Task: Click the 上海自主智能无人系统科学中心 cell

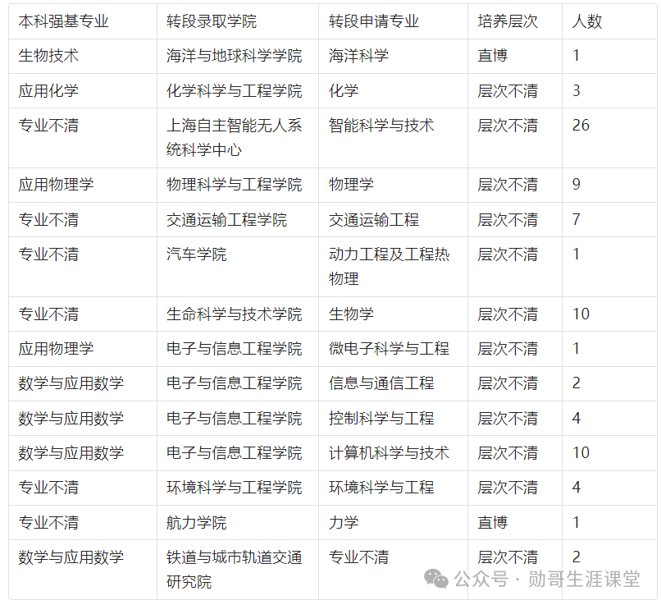Action: click(234, 134)
